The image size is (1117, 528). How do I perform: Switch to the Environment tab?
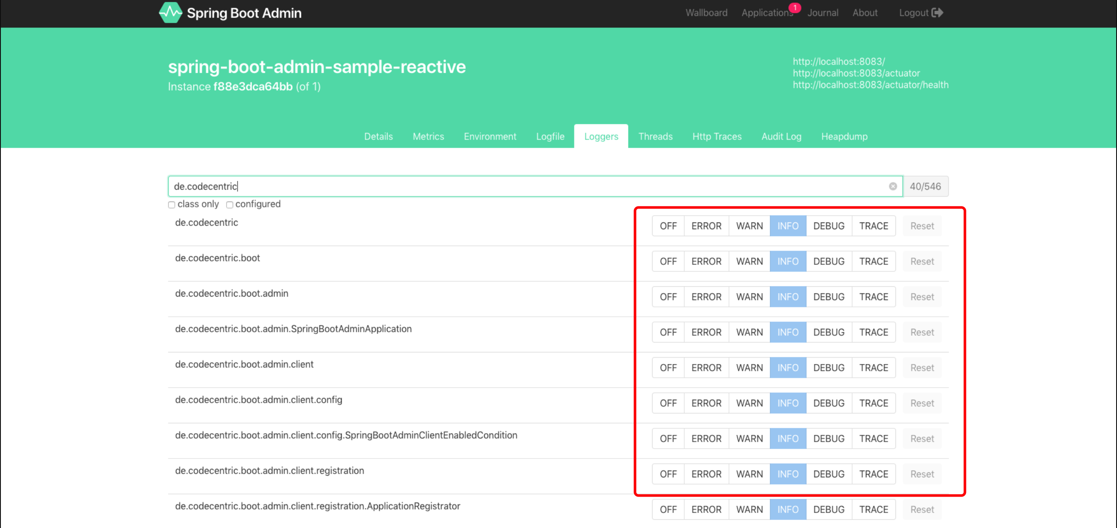490,136
